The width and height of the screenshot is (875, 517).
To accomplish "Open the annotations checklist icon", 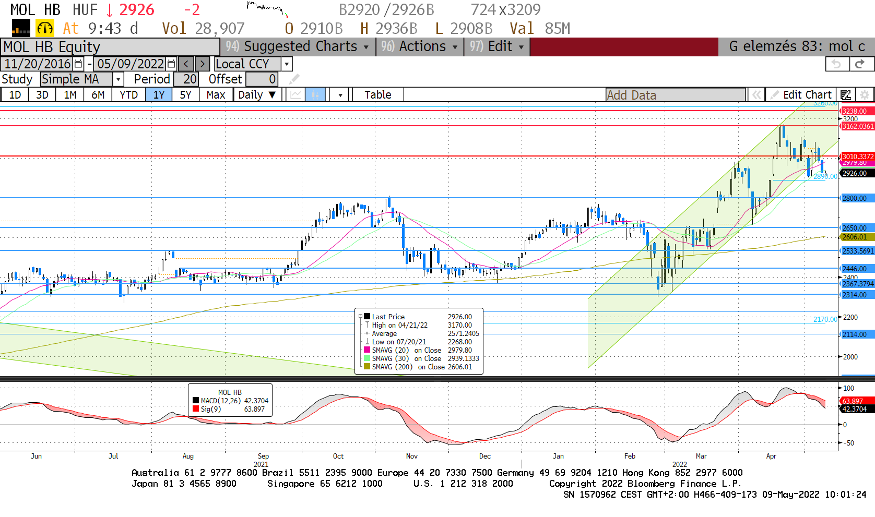I will pos(846,95).
